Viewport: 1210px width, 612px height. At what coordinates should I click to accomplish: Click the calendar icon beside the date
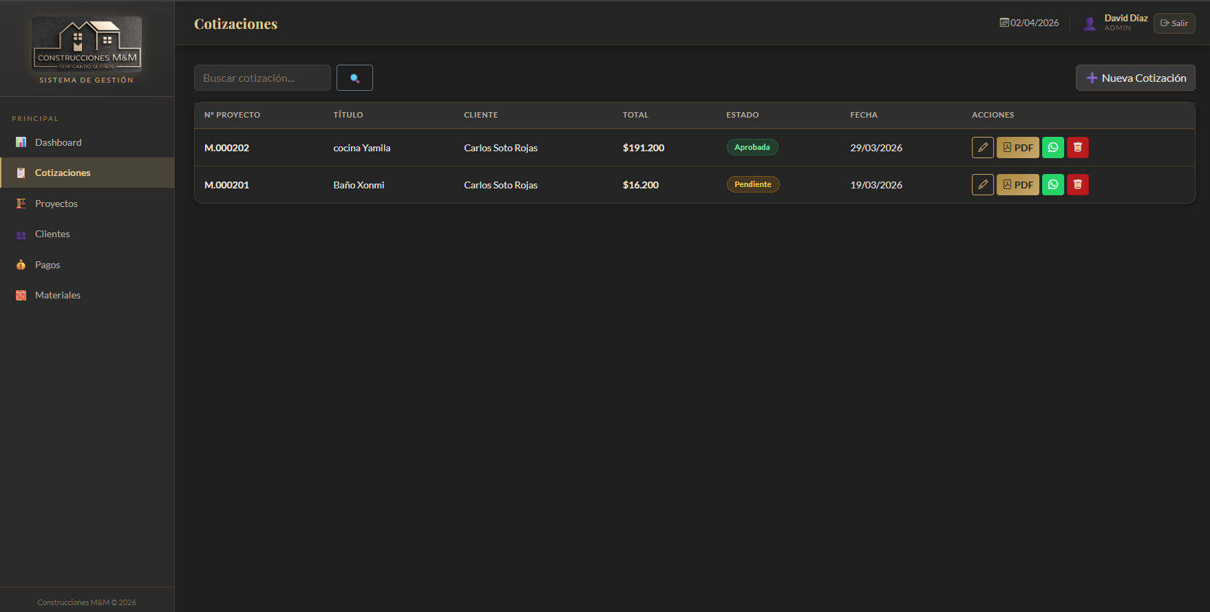(x=1004, y=23)
